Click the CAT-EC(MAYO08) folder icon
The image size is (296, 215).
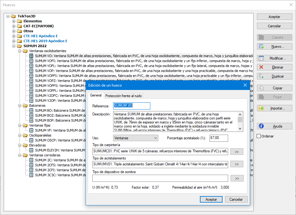20,26
